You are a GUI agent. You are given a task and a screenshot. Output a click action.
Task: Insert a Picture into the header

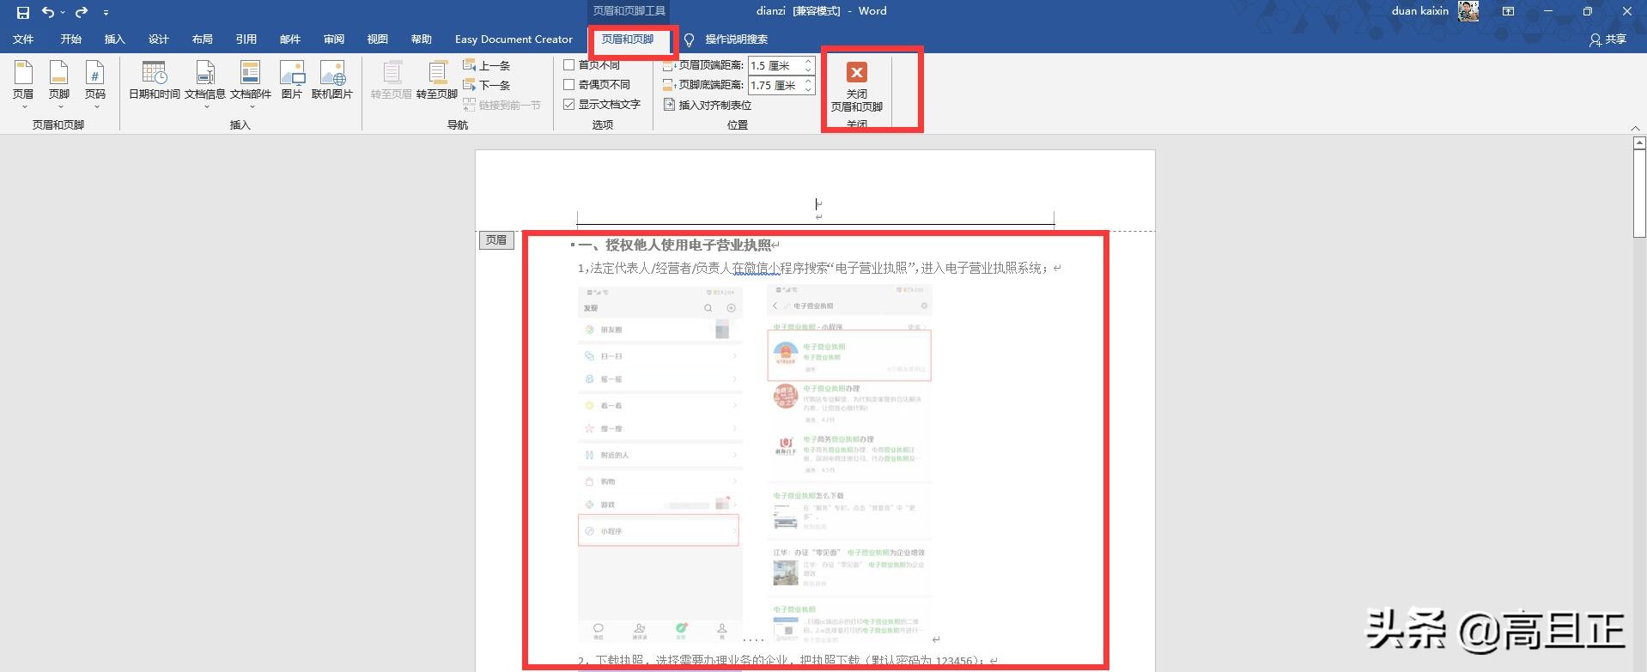click(x=292, y=79)
